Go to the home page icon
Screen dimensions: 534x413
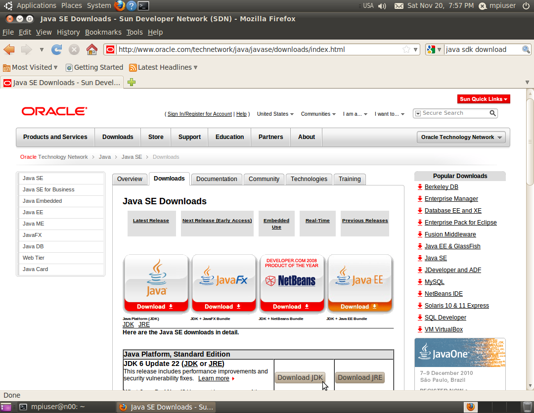click(x=92, y=50)
